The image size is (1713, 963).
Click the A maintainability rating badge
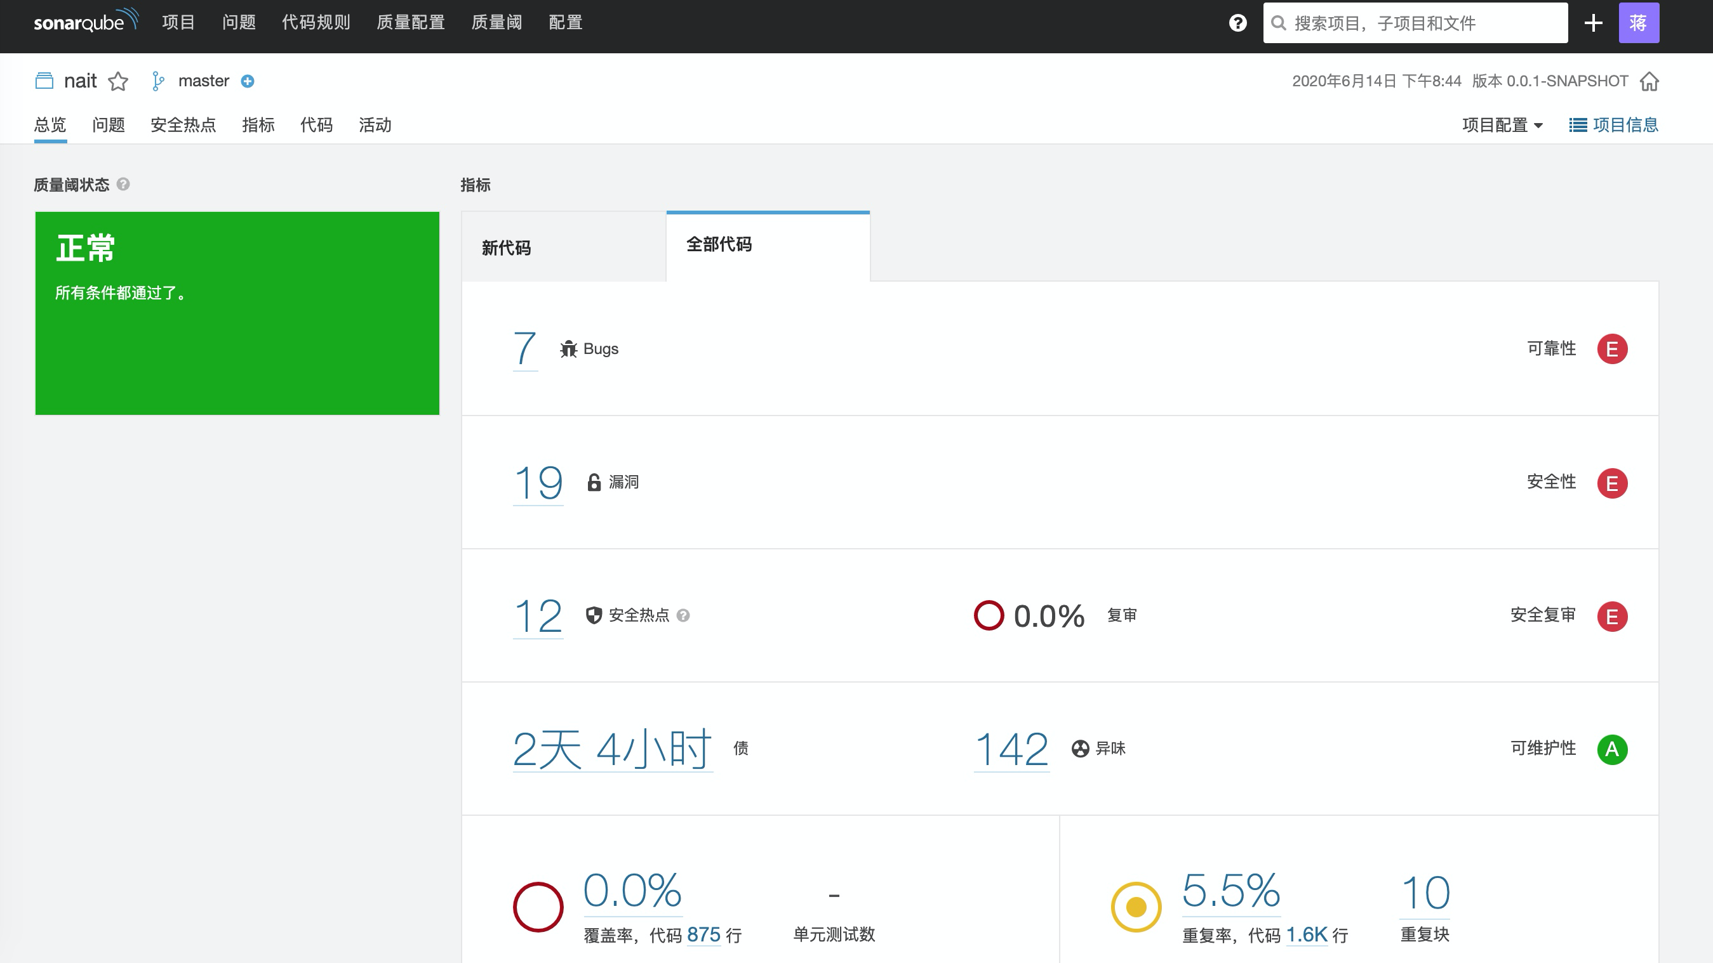1613,750
